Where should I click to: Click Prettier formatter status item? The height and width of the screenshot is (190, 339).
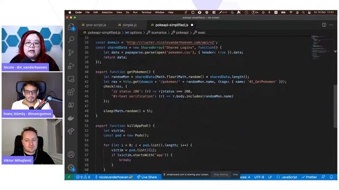coord(309,177)
